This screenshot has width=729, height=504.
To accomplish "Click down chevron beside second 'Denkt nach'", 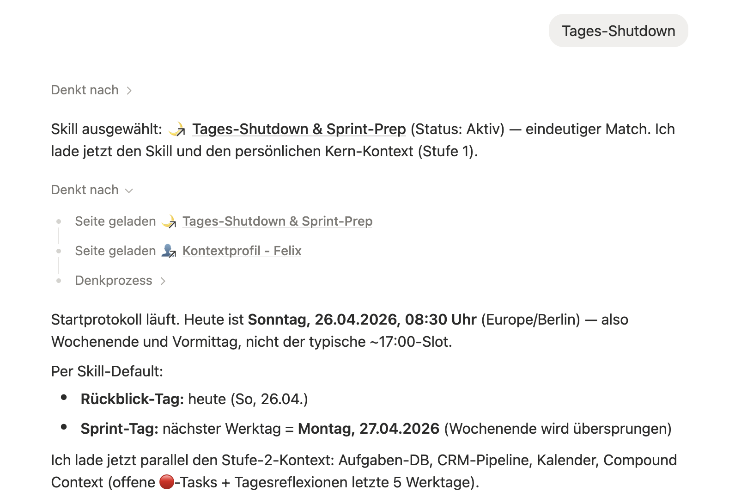I will pos(129,191).
